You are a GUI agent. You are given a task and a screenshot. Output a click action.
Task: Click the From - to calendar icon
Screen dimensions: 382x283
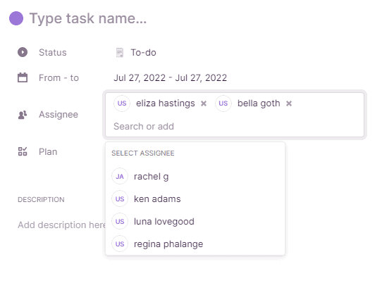click(x=23, y=77)
